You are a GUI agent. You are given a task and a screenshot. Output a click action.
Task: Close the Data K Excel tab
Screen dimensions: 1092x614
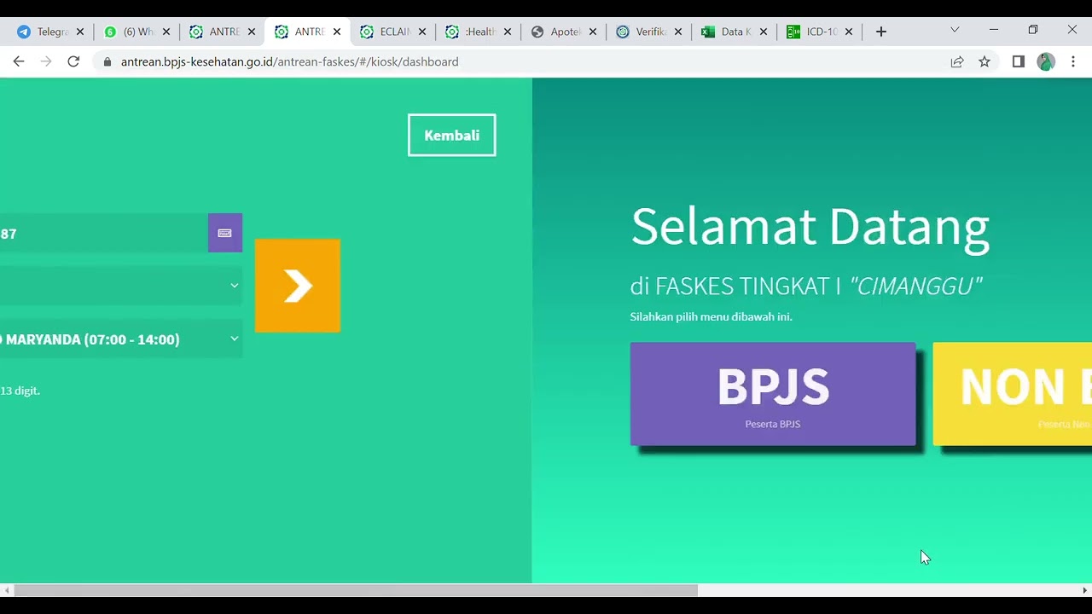[764, 32]
